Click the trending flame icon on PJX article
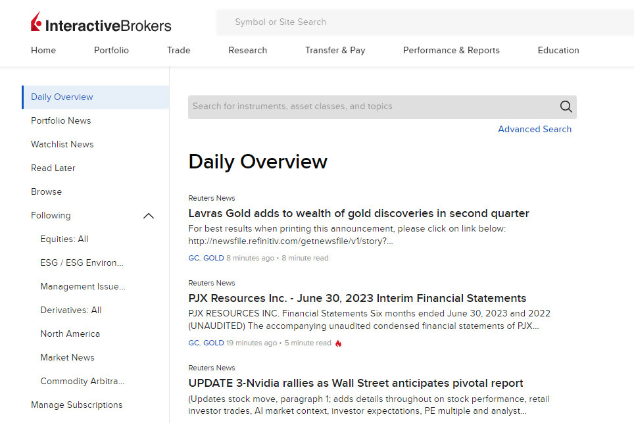Screen dimensions: 634x423 click(338, 343)
